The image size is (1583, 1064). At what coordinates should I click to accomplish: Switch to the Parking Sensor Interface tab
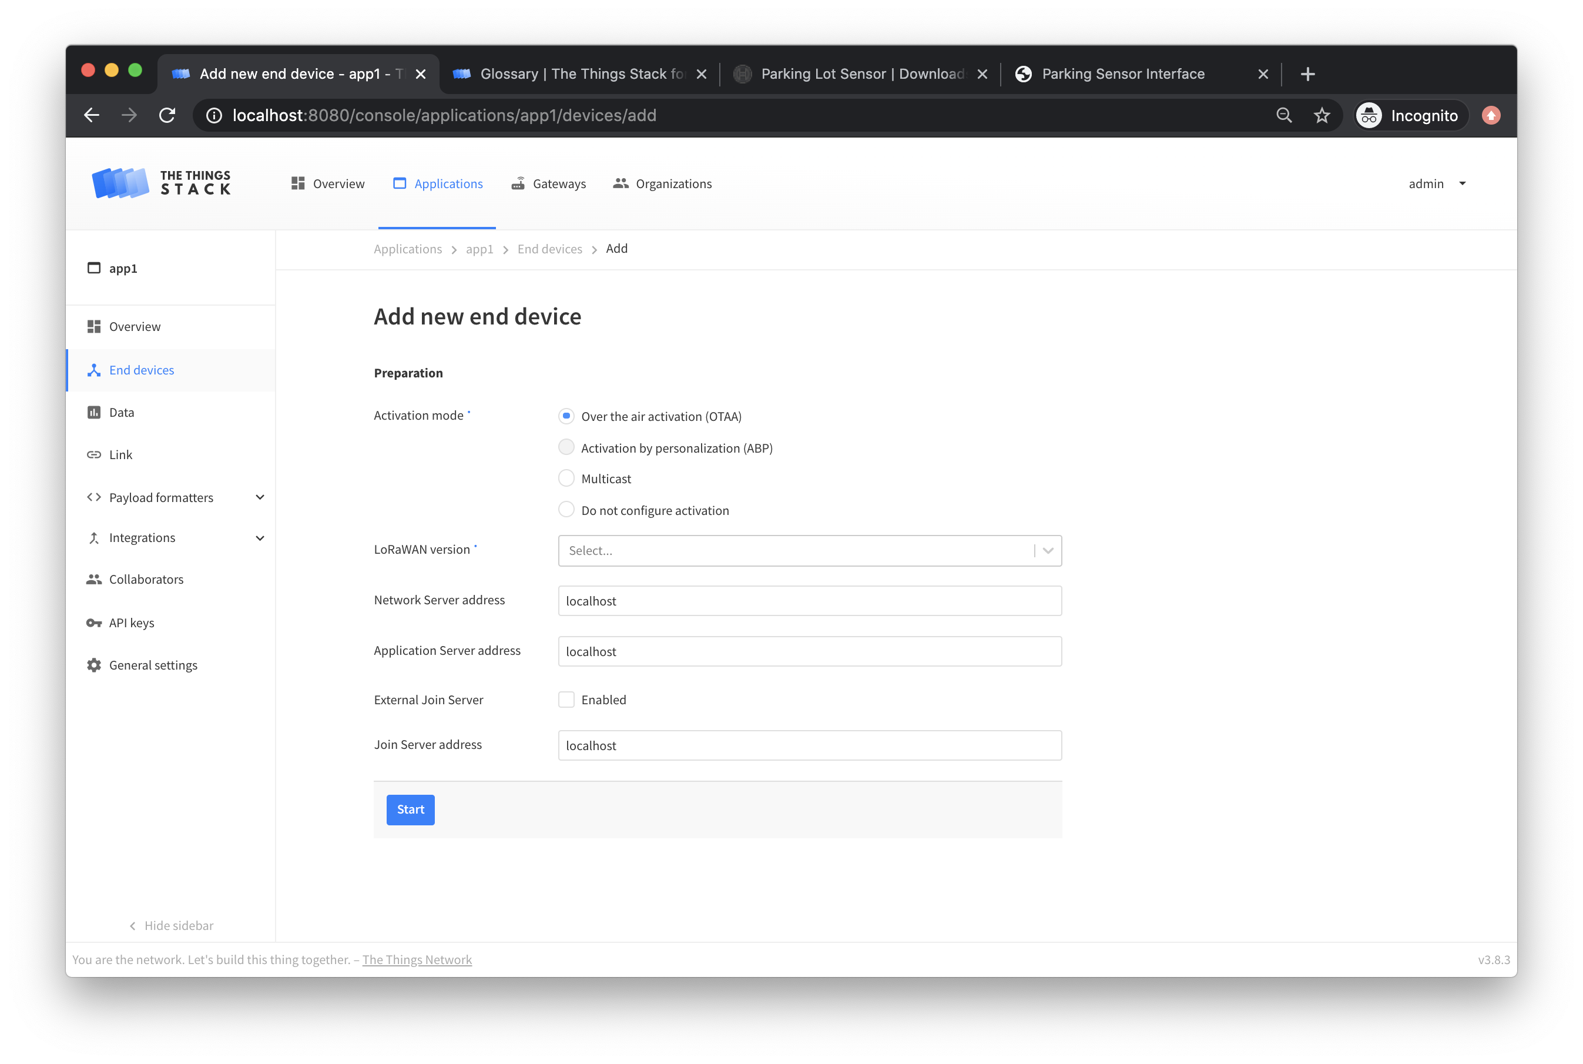tap(1123, 73)
